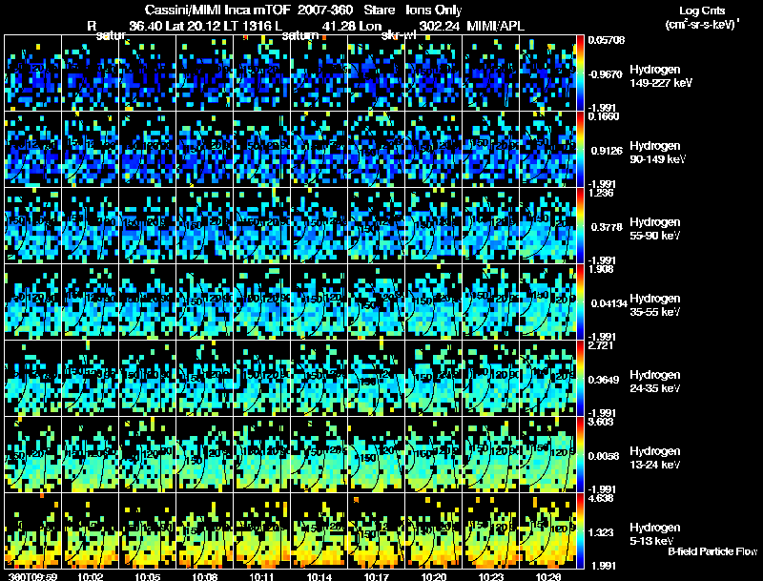Open the Hydrogen 90-149 keV panel at 10:17
Screen dimensions: 763x581
(376, 150)
